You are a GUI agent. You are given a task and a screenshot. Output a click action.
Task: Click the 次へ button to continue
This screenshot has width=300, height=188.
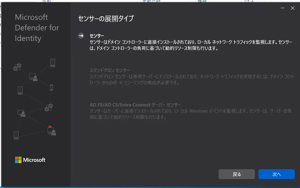(276, 174)
